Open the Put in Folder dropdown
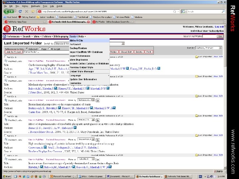This screenshot has height=179, width=239. 46,52
